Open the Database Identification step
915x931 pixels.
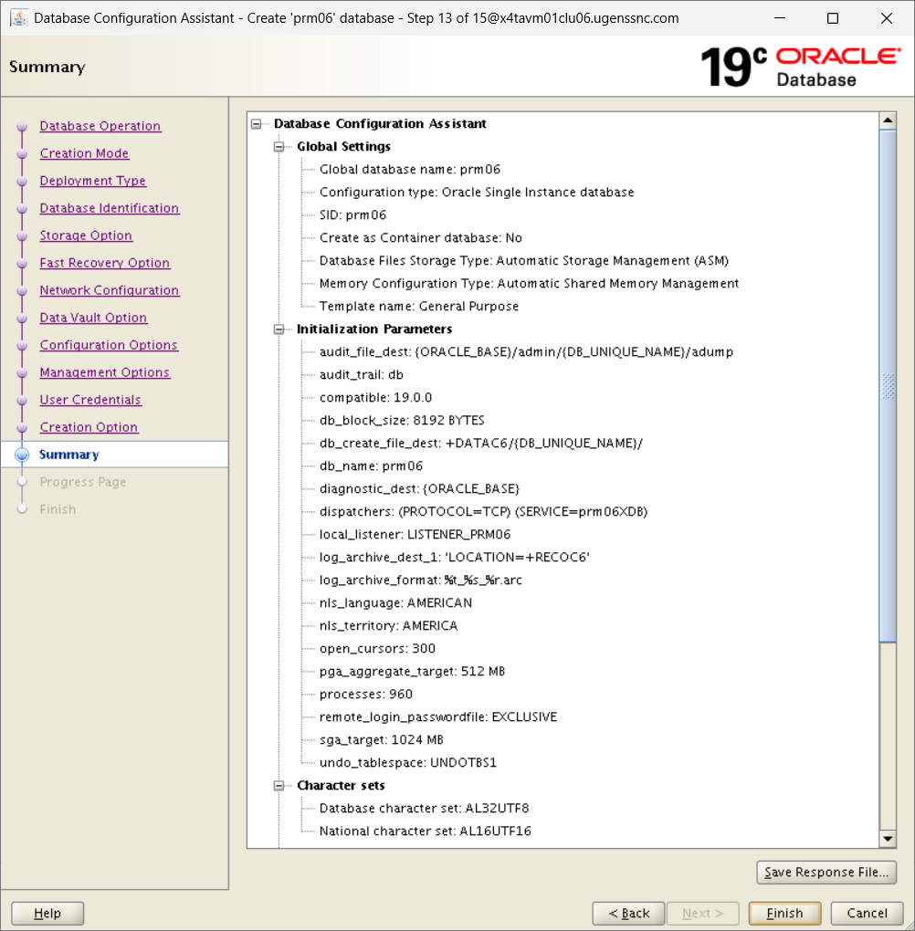click(x=110, y=208)
